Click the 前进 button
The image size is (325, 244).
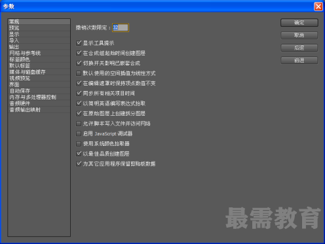tap(299, 60)
